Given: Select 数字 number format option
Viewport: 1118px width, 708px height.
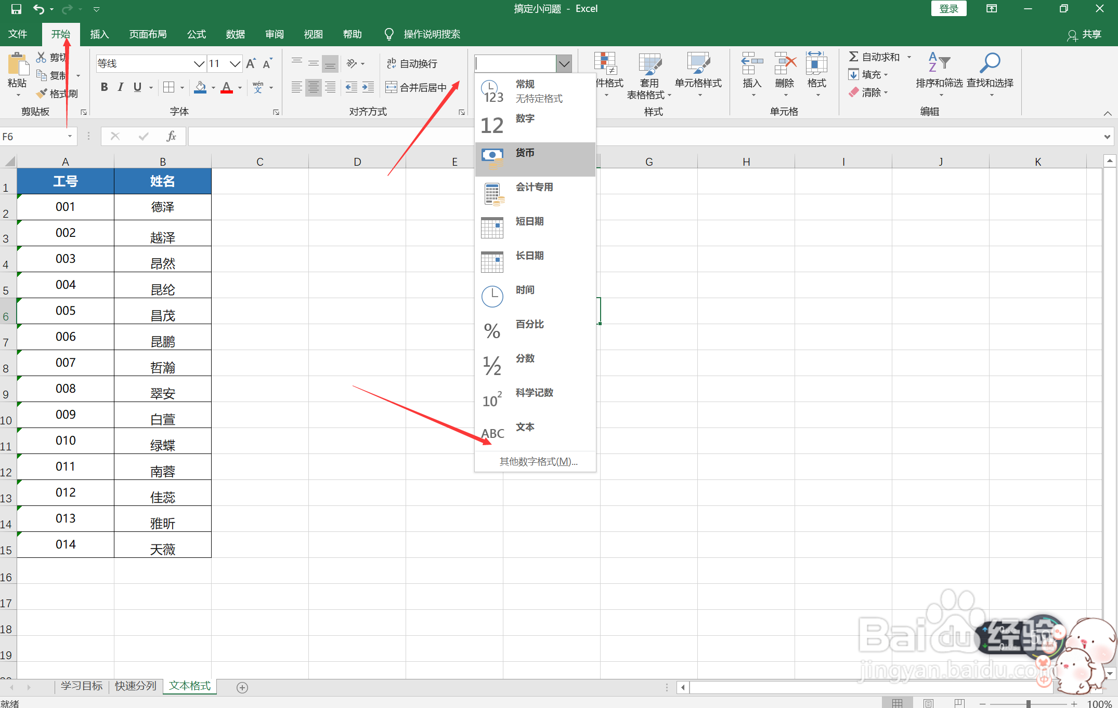Looking at the screenshot, I should point(535,125).
